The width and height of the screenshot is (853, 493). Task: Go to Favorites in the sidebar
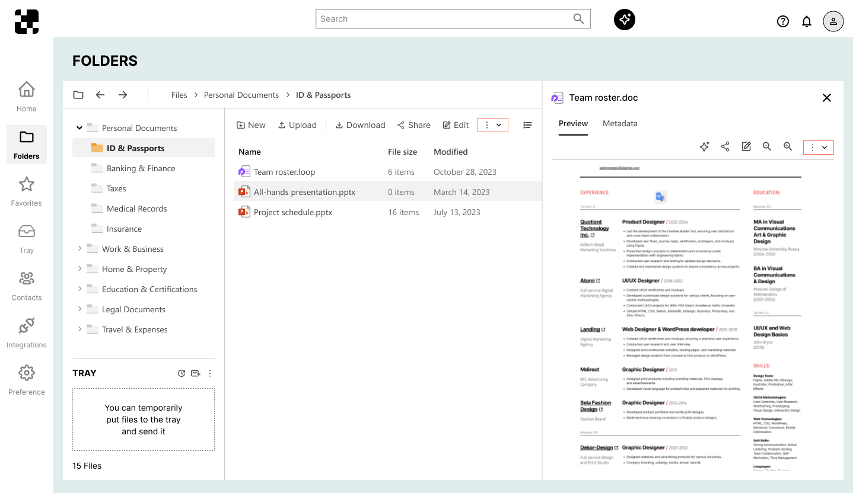tap(26, 191)
